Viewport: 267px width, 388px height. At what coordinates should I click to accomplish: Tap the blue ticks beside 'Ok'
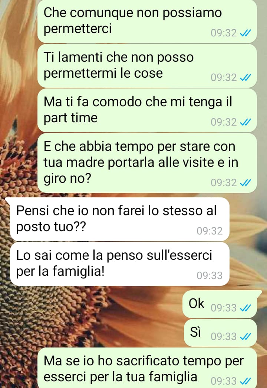[245, 308]
